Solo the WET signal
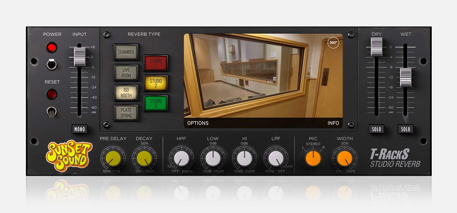Screen dimensions: 457x213 [x=406, y=129]
